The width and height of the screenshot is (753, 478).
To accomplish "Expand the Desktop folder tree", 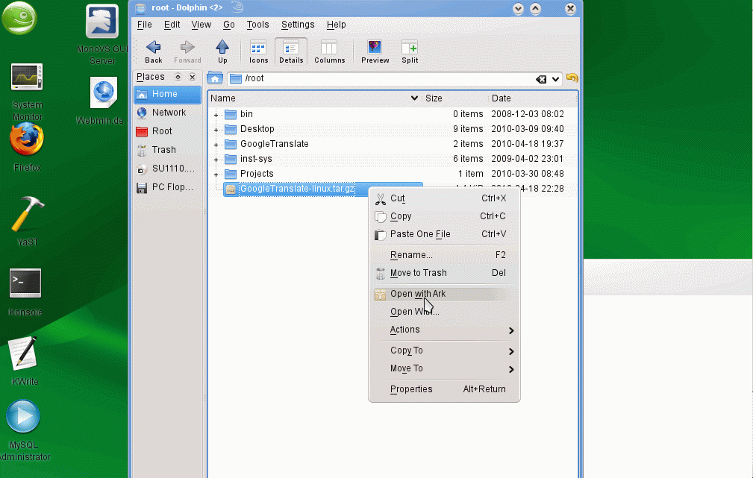I will click(216, 130).
